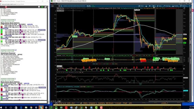This screenshot has height=109, width=194.
Task: Select '6. Put/Call Sentiment'
Action: point(8,63)
